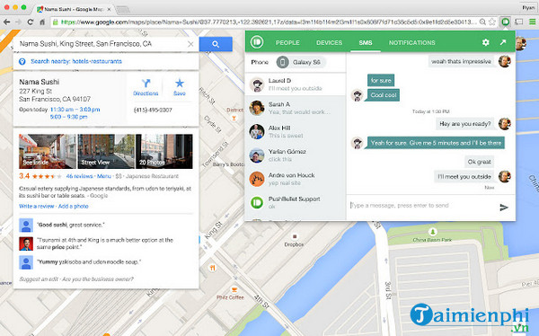Click the Suggest an edit link
The image size is (539, 336).
[39, 279]
